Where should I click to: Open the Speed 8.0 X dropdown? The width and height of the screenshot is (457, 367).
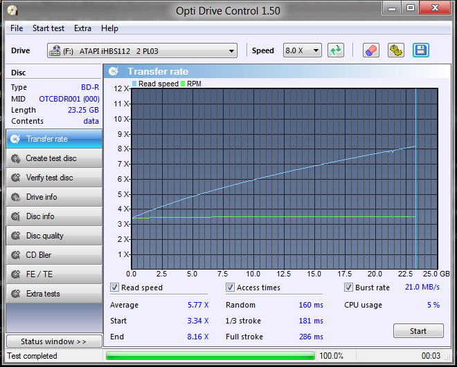click(302, 50)
